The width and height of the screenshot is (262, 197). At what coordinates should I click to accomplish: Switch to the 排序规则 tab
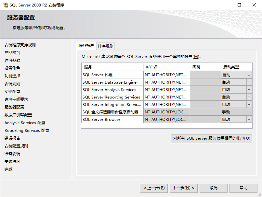coord(105,46)
